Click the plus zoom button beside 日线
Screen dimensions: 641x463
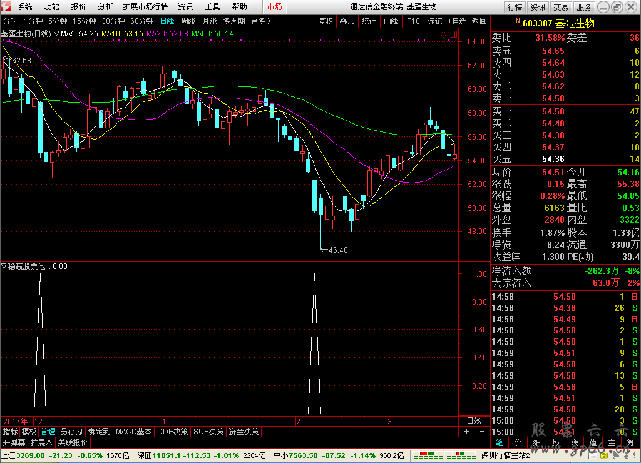tap(466, 432)
